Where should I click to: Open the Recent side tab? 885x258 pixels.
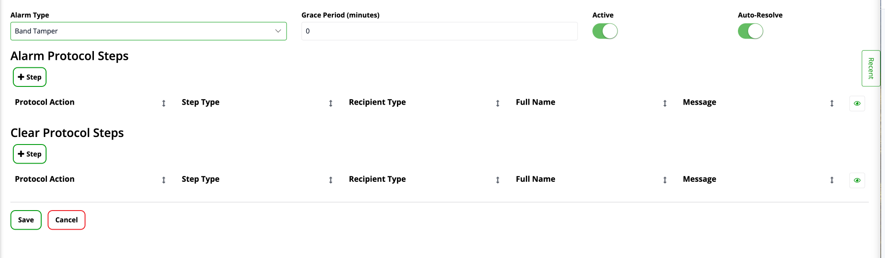870,68
